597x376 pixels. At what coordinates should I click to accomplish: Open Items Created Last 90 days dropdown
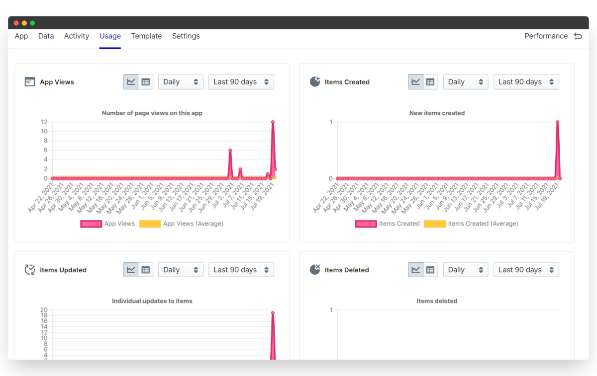tap(526, 82)
